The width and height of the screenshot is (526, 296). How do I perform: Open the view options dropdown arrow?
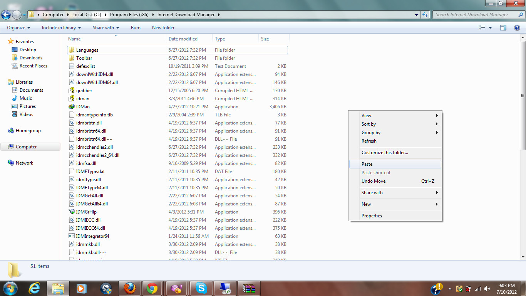(490, 28)
